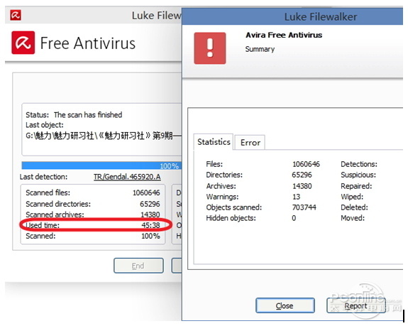Click the Warnings value 13 in Statistics
408x326 pixels.
(x=296, y=197)
